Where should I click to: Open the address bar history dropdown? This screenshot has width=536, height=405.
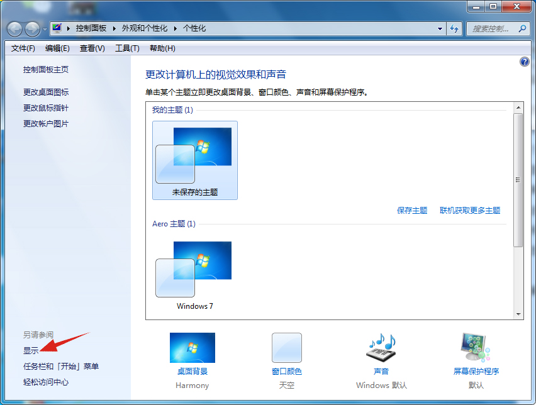pos(440,29)
